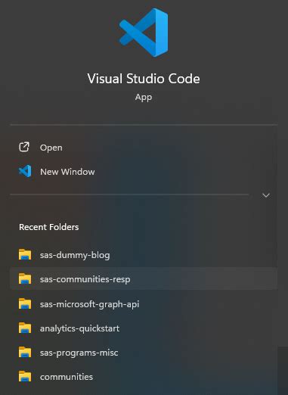This screenshot has width=288, height=395.
Task: Choose New Window
Action: tap(144, 172)
